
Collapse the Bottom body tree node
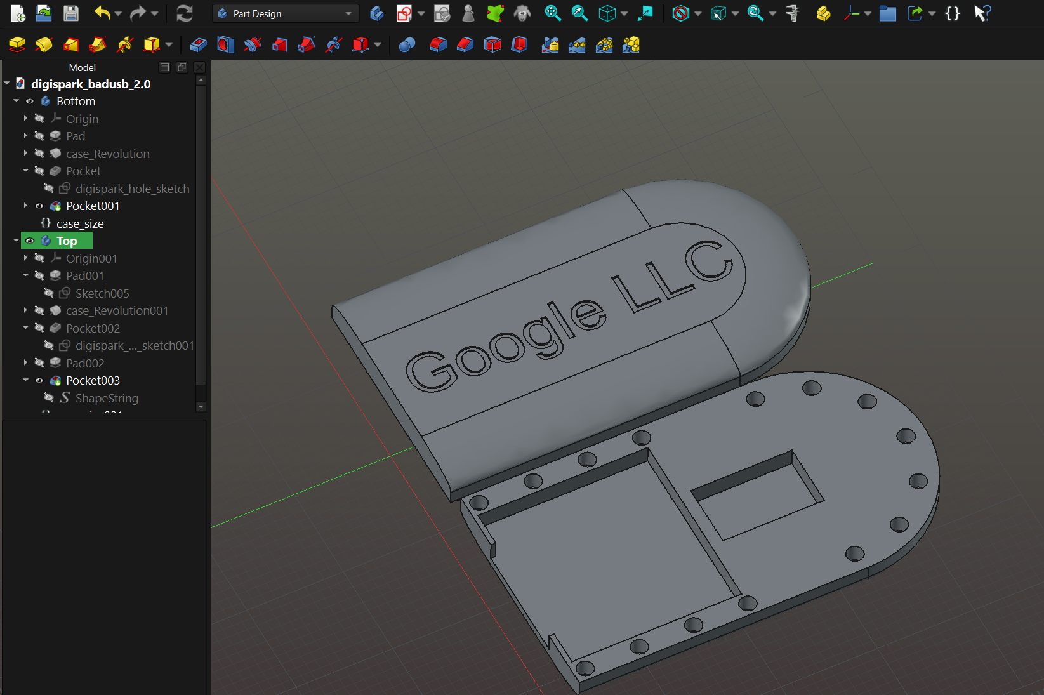(16, 101)
